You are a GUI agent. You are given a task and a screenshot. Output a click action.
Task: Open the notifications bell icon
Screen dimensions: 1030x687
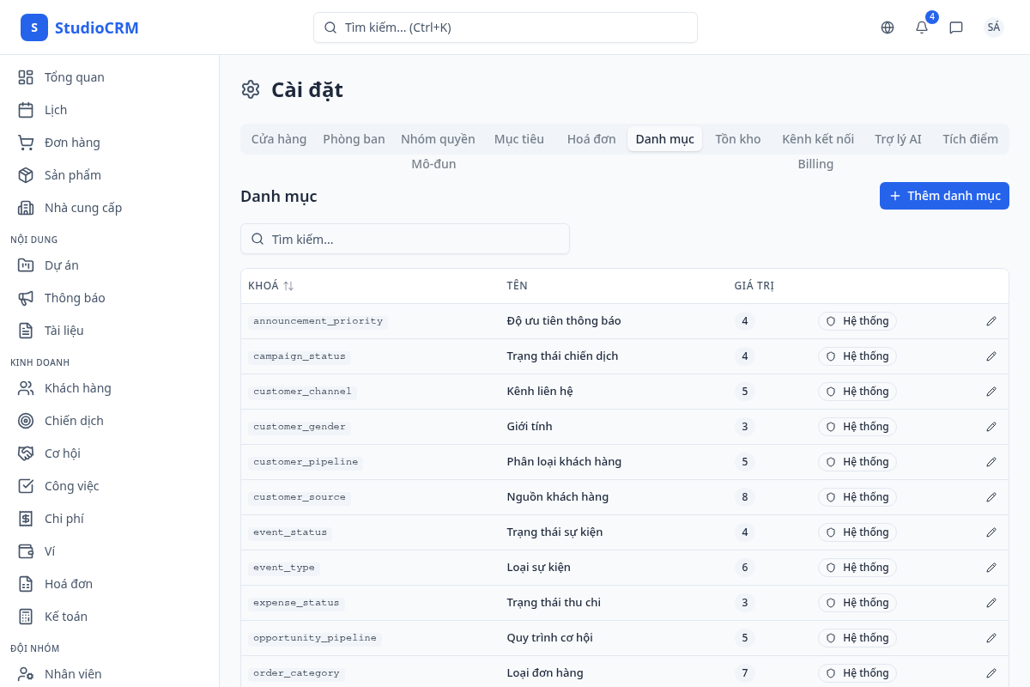pos(922,27)
